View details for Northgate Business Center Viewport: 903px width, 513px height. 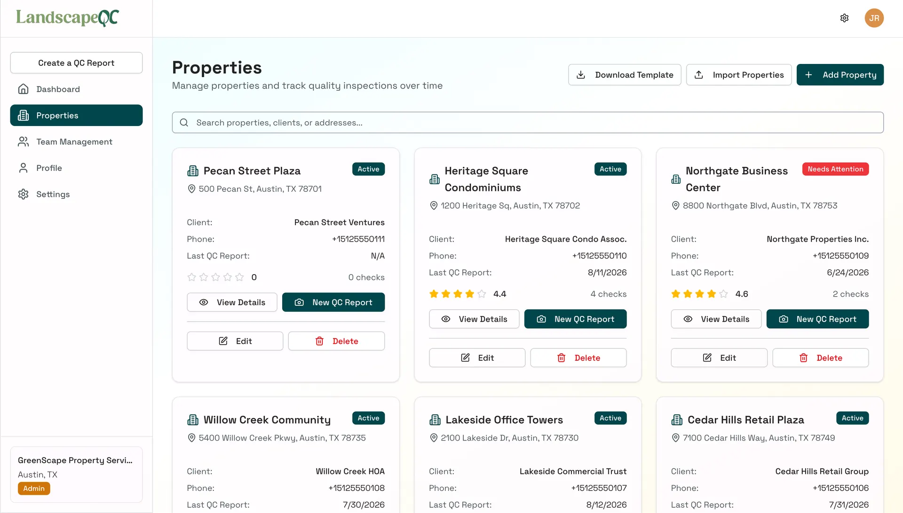[x=716, y=319]
